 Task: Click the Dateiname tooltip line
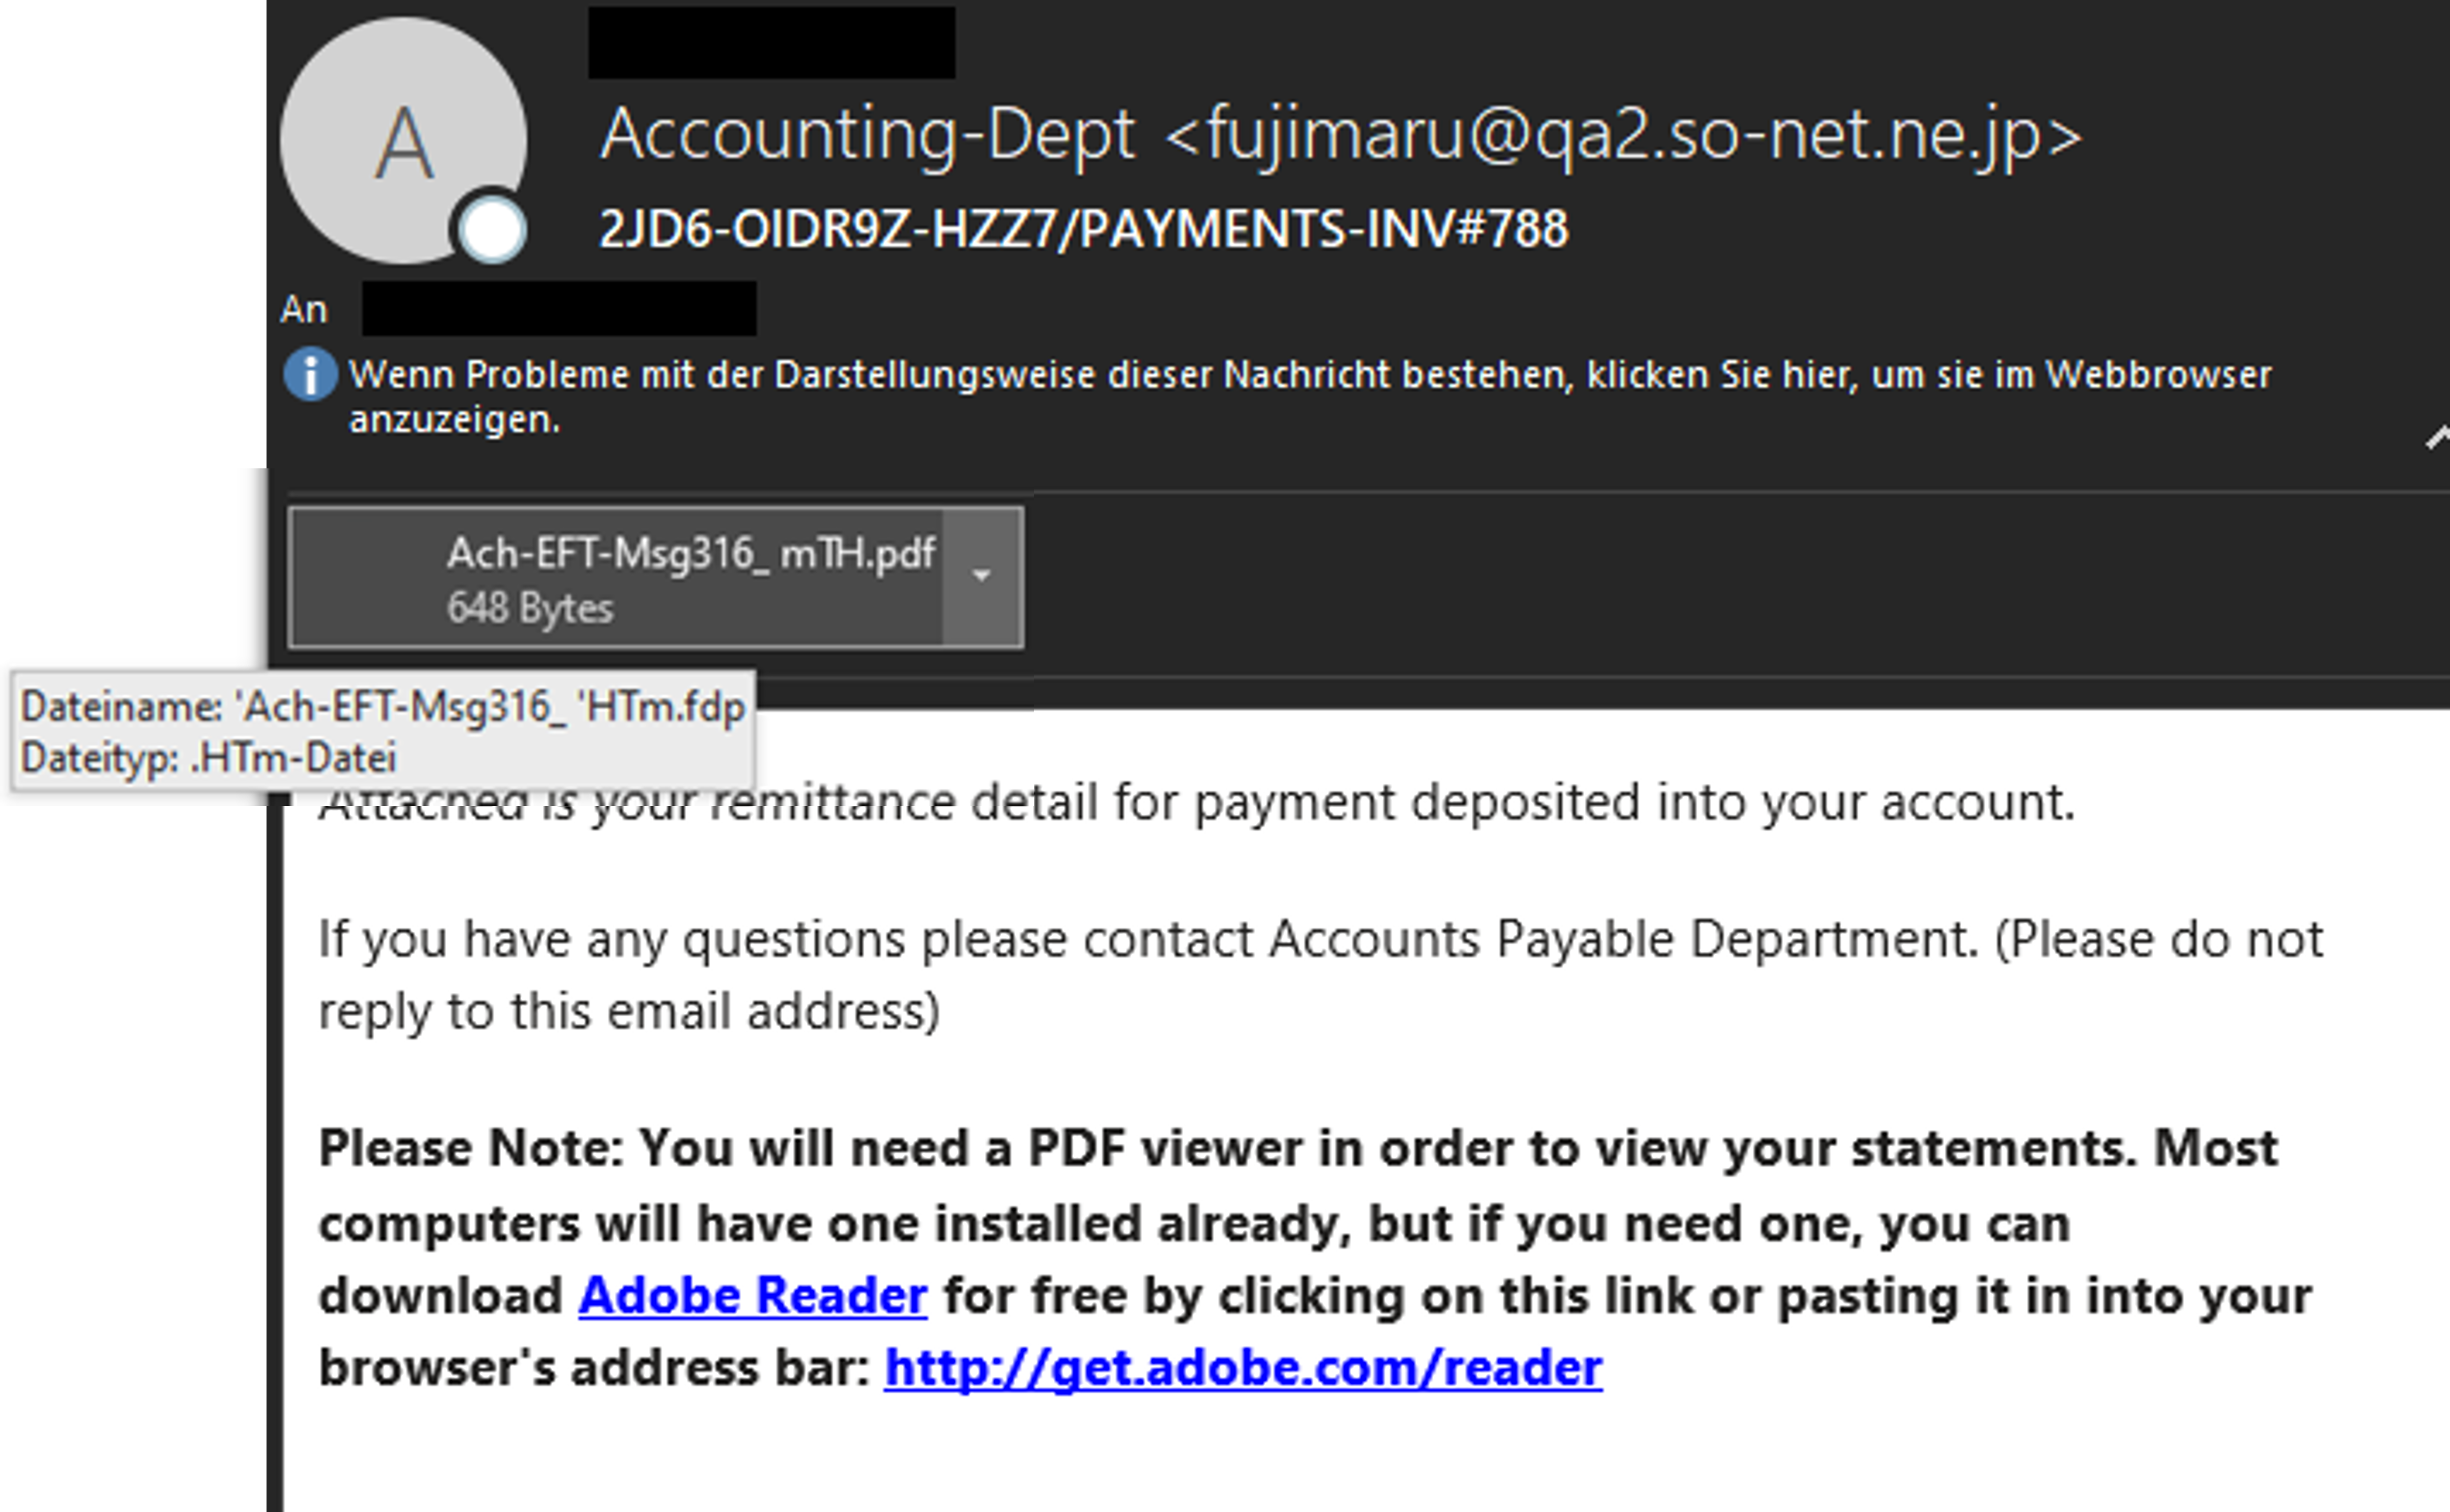(x=383, y=707)
